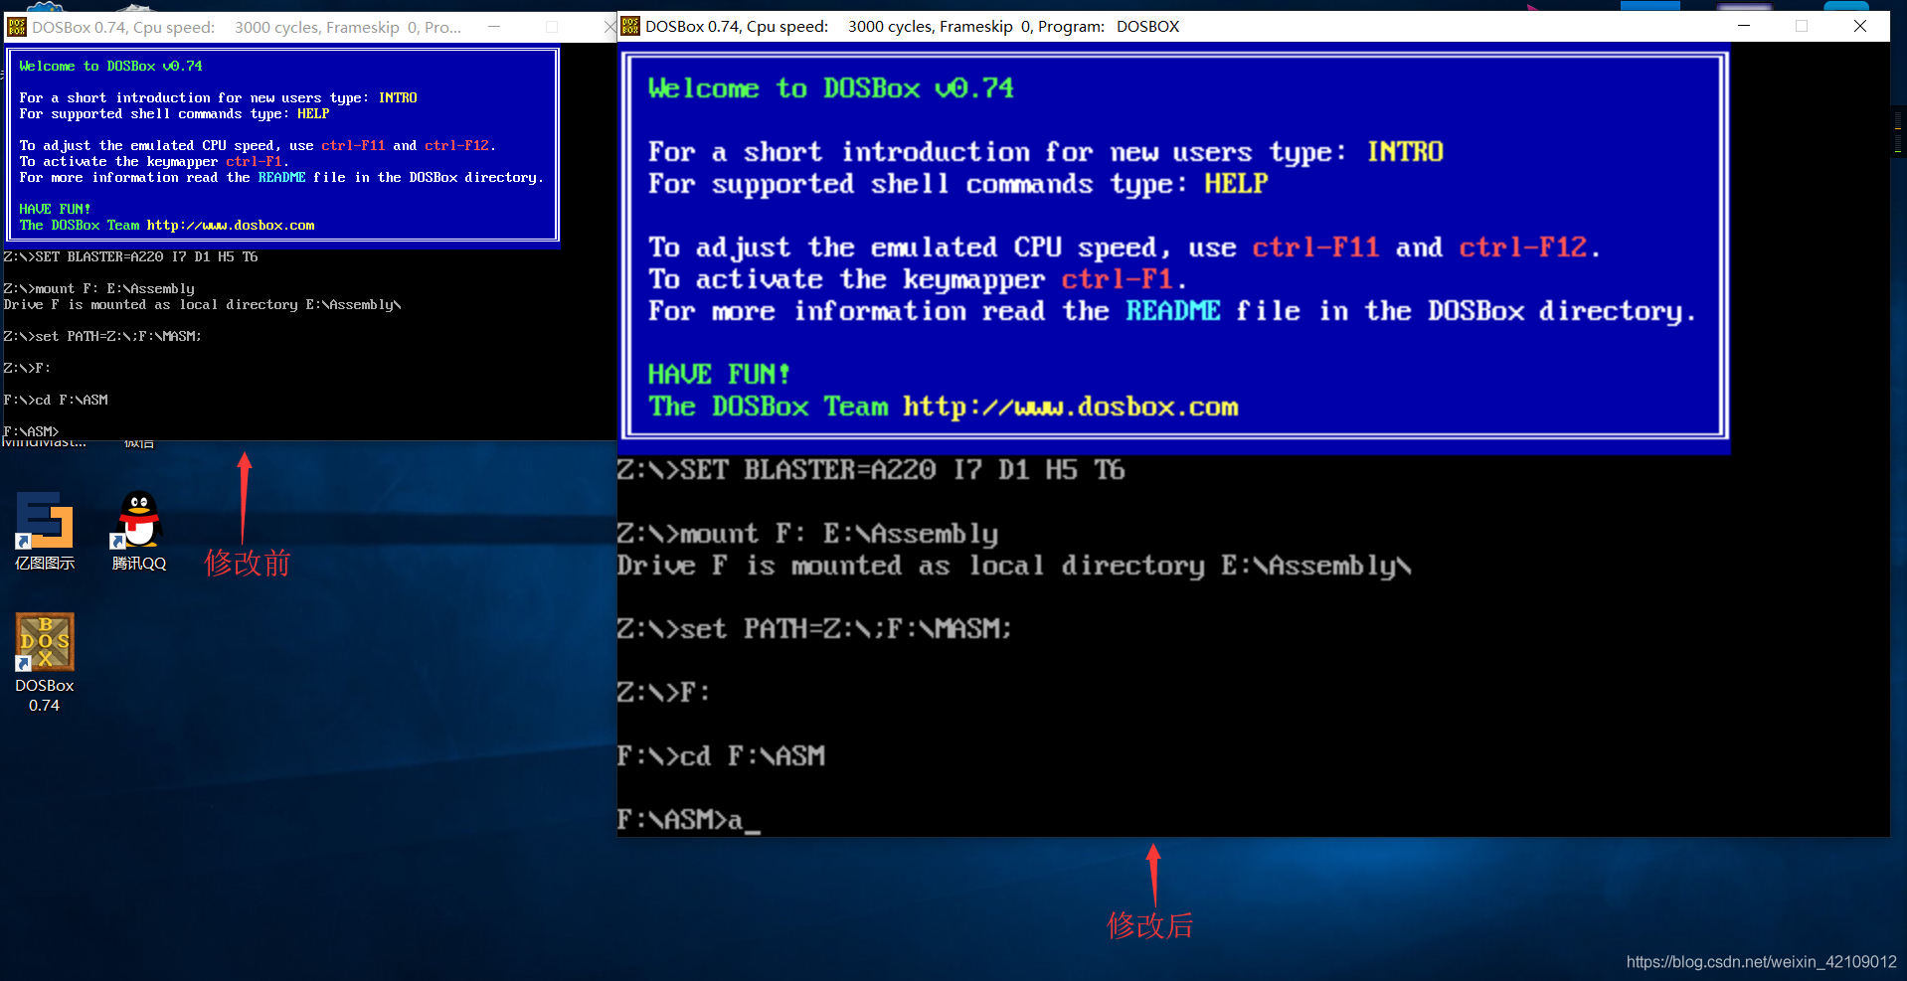Click 'README' in the left DOSBox window
The width and height of the screenshot is (1907, 981).
[281, 178]
